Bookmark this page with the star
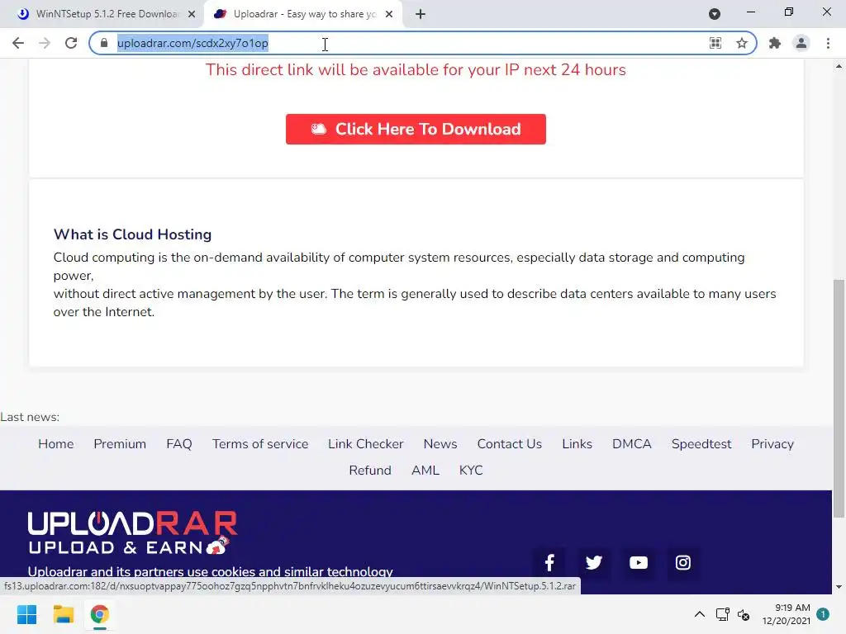The height and width of the screenshot is (634, 846). point(742,43)
